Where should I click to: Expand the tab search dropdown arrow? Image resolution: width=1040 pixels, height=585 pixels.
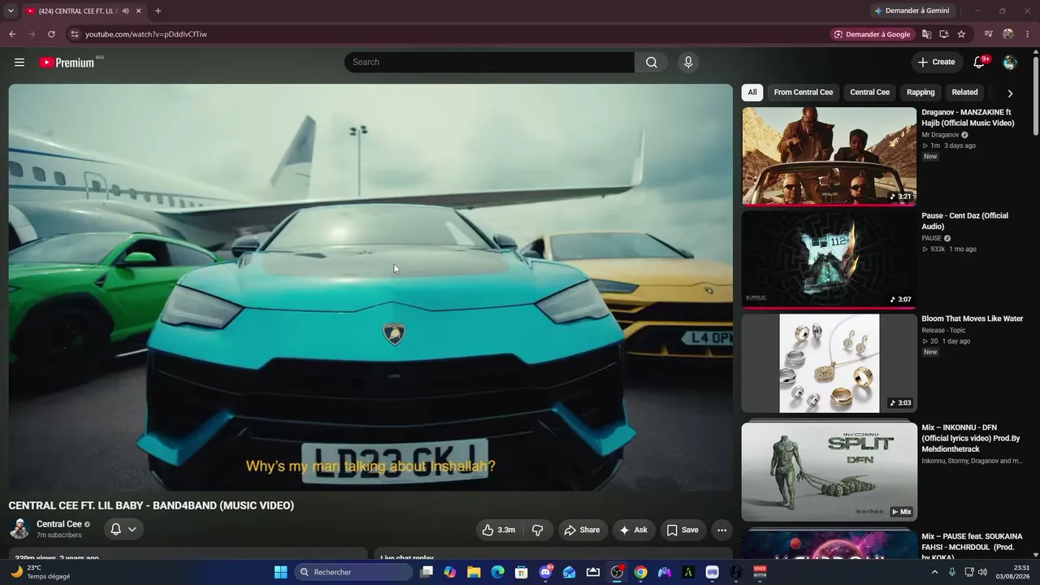(x=11, y=11)
